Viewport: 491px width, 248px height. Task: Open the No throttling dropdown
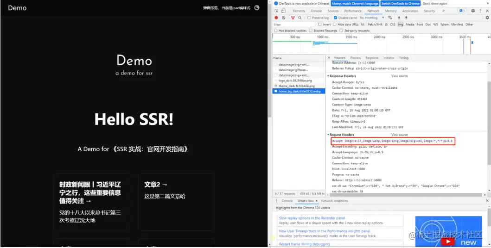click(x=372, y=18)
